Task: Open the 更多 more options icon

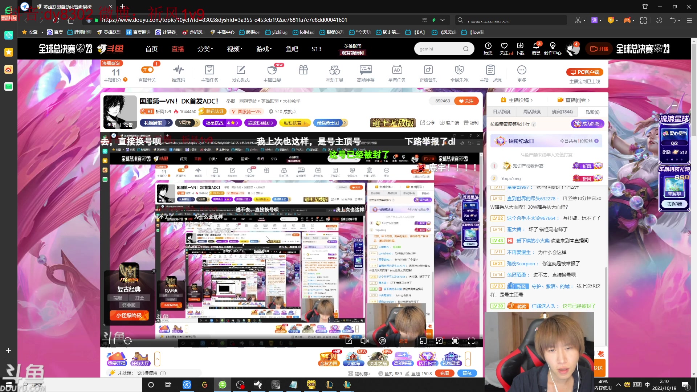Action: (522, 73)
